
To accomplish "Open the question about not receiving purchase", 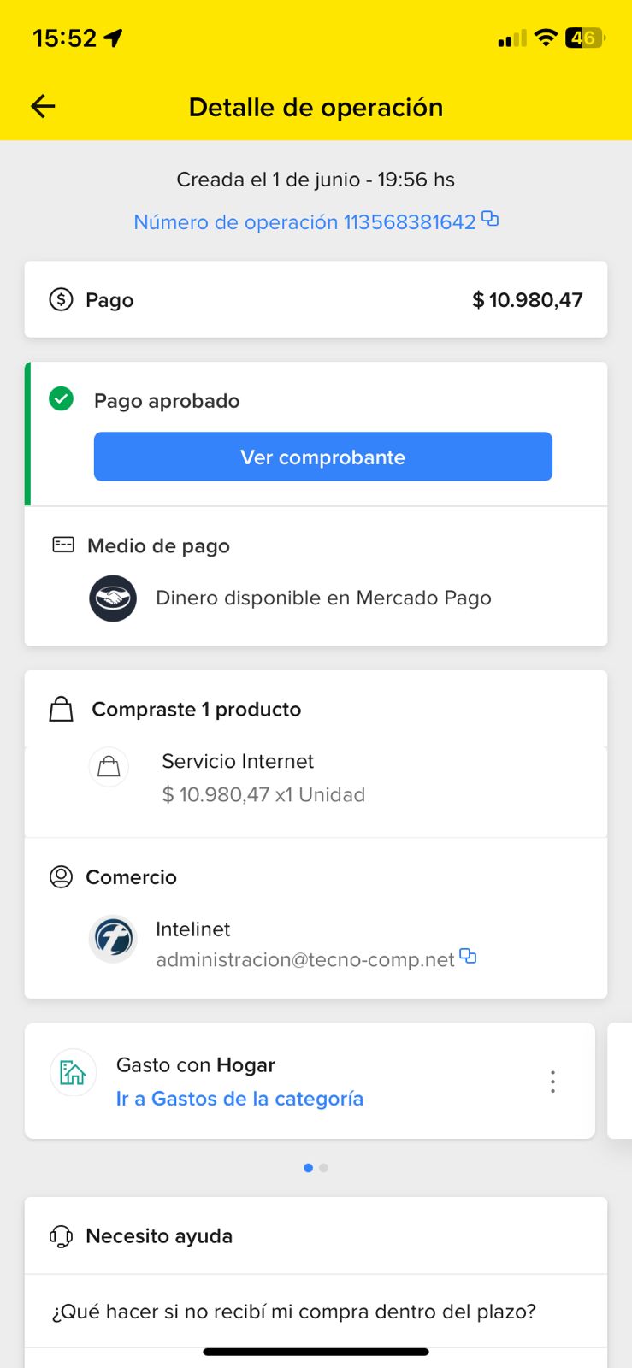I will point(294,1312).
